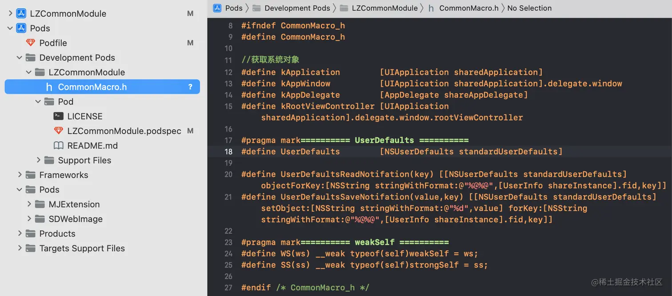Click the Podfile ruby gem icon

[x=30, y=43]
